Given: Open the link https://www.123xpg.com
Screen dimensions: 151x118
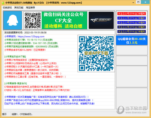Looking at the screenshot, I should 31,36.
